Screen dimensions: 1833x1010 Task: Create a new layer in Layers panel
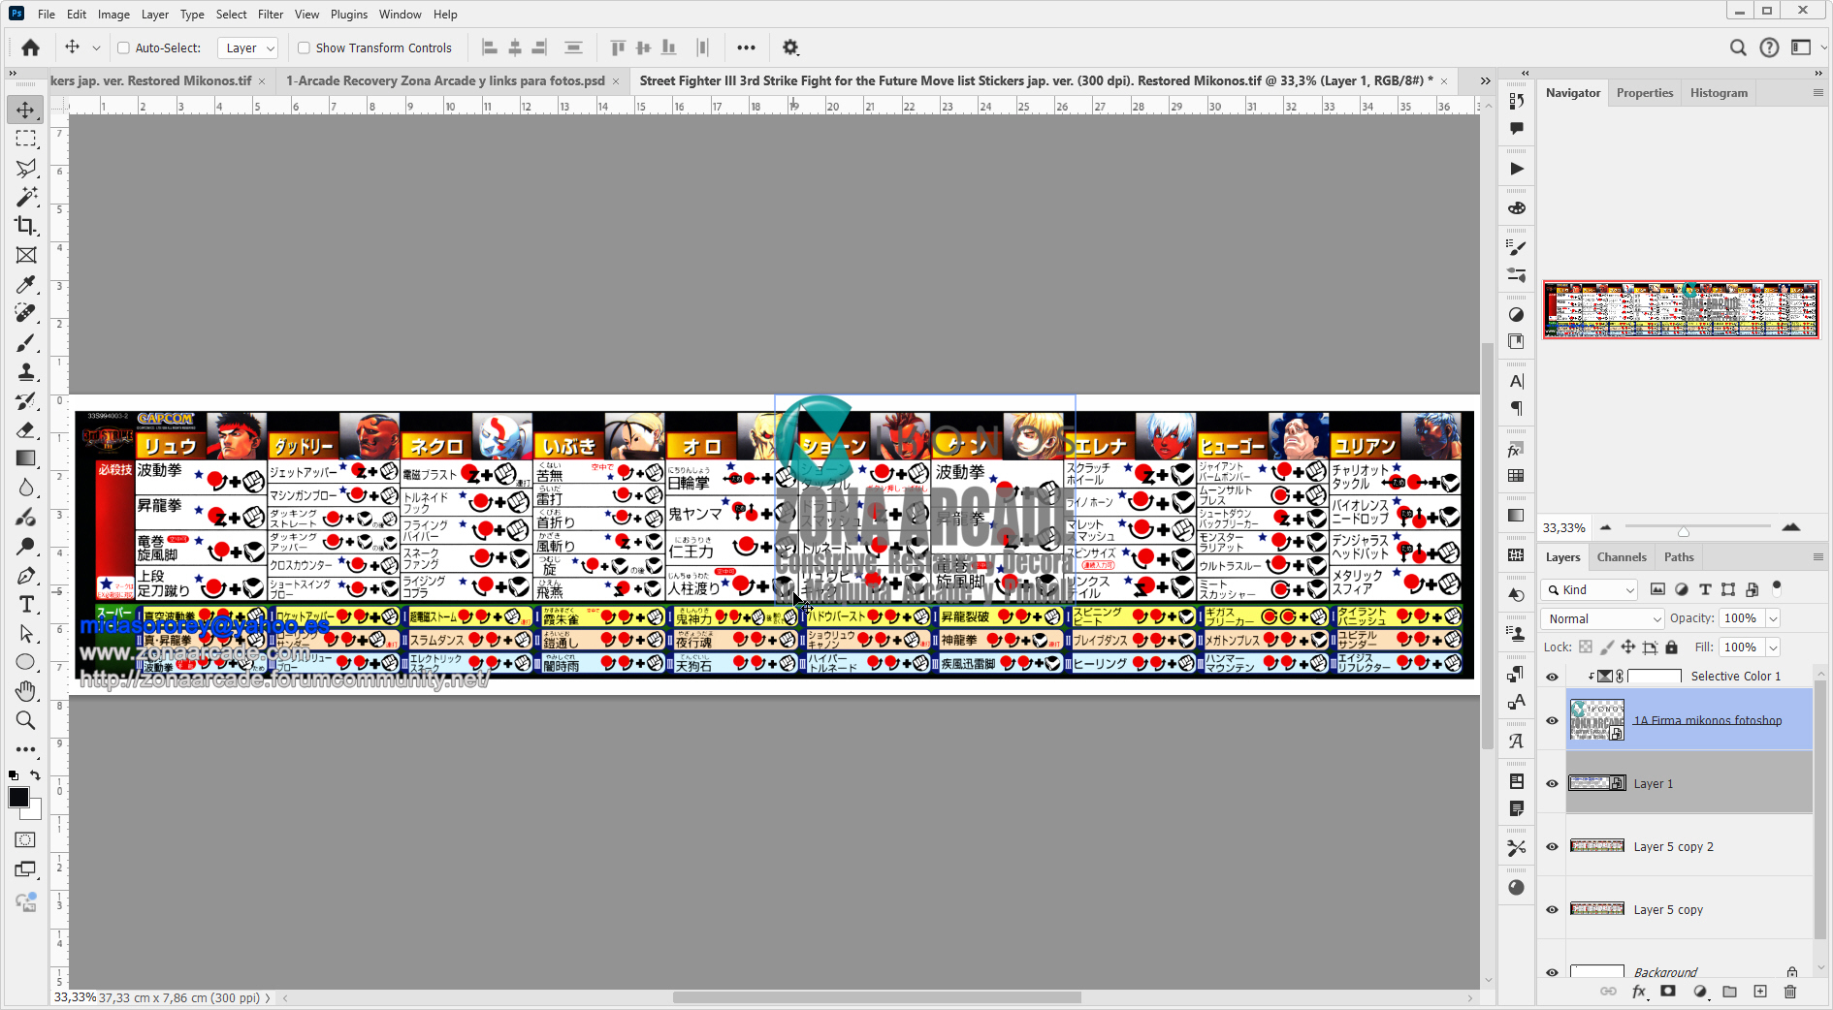pos(1760,992)
